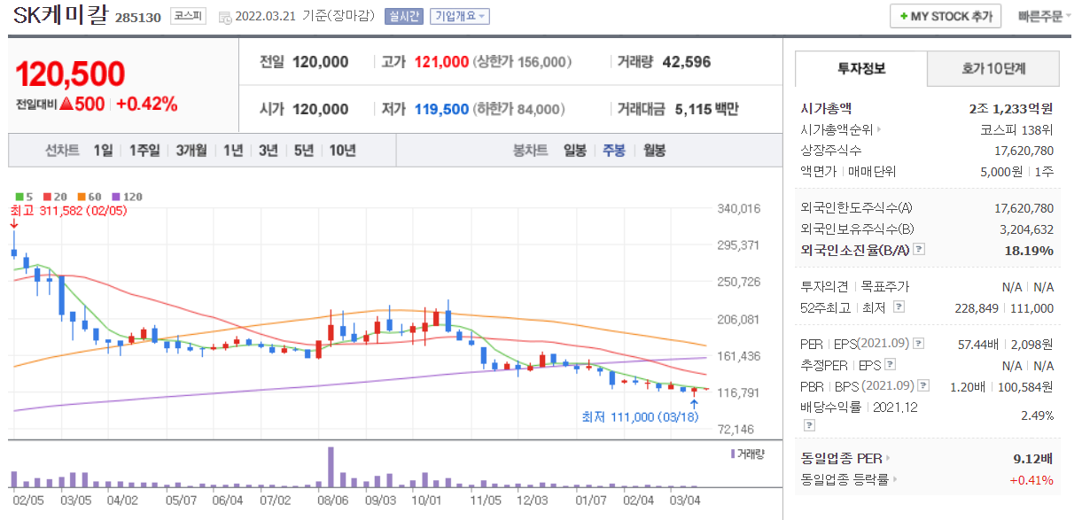Image resolution: width=1082 pixels, height=520 pixels.
Task: Select 일봉 candlestick chart
Action: coord(575,151)
